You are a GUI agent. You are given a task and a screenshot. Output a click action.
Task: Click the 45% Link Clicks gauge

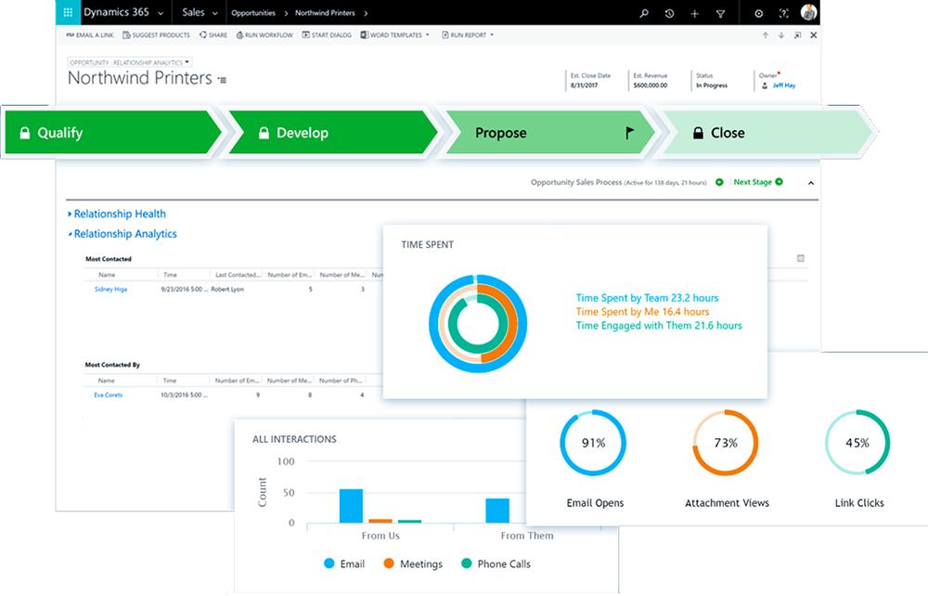tap(857, 443)
